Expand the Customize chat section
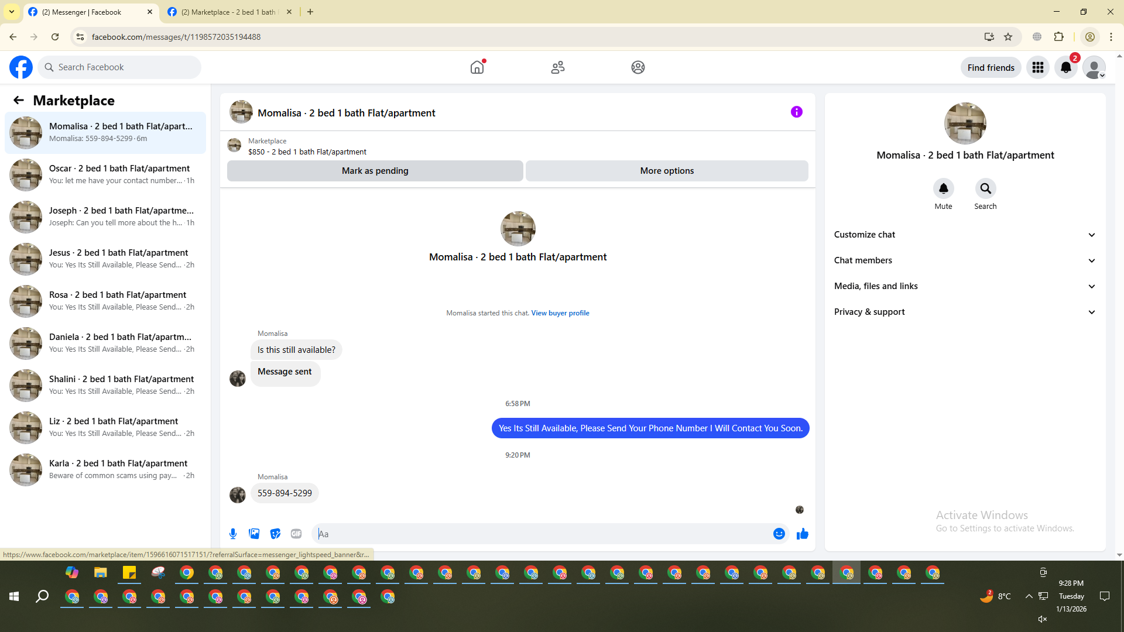This screenshot has height=632, width=1124. click(965, 235)
